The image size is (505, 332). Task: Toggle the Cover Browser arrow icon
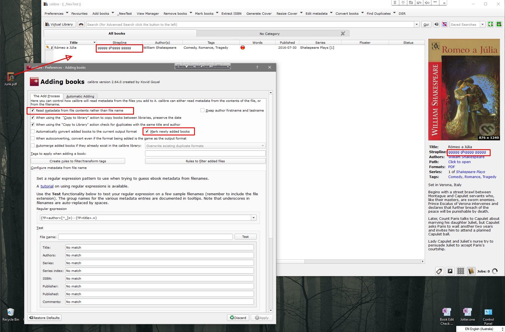pos(450,271)
